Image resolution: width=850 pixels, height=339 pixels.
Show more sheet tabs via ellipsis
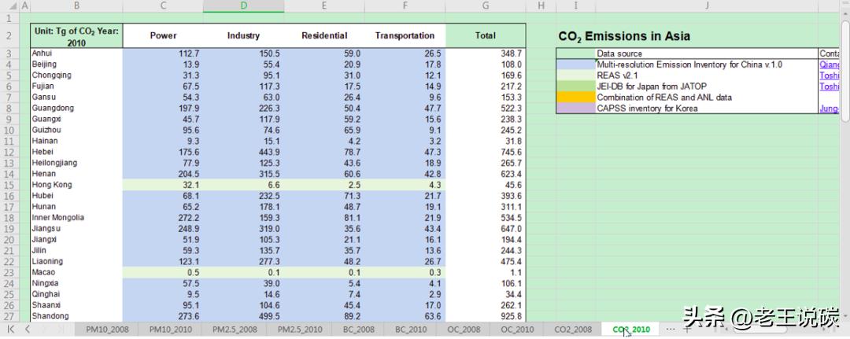coord(670,329)
